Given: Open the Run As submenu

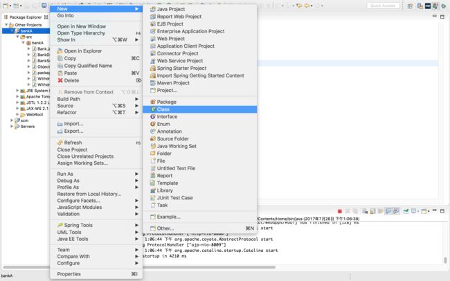Looking at the screenshot, I should coord(96,174).
